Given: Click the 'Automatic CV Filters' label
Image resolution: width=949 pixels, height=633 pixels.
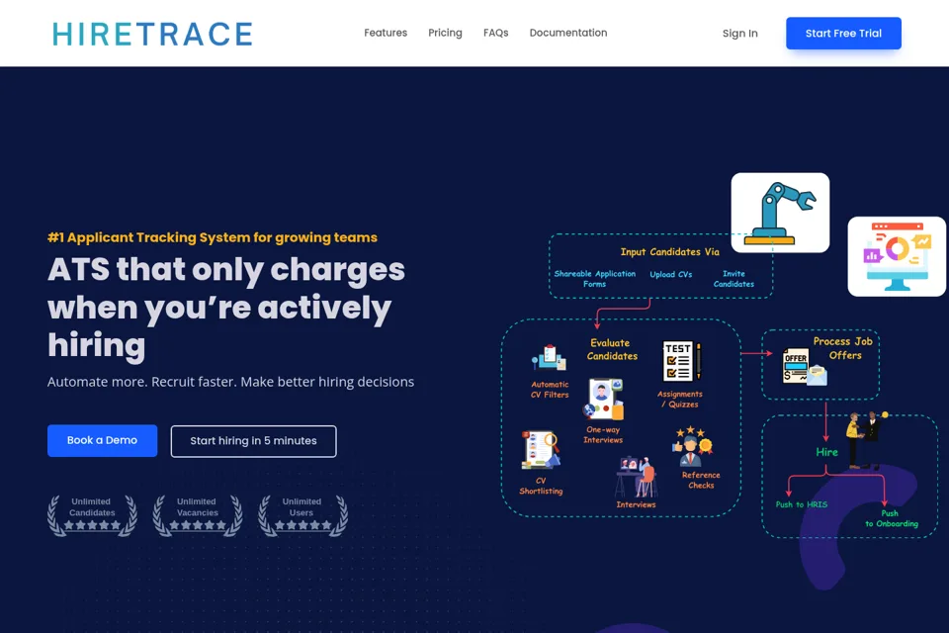Looking at the screenshot, I should (550, 390).
